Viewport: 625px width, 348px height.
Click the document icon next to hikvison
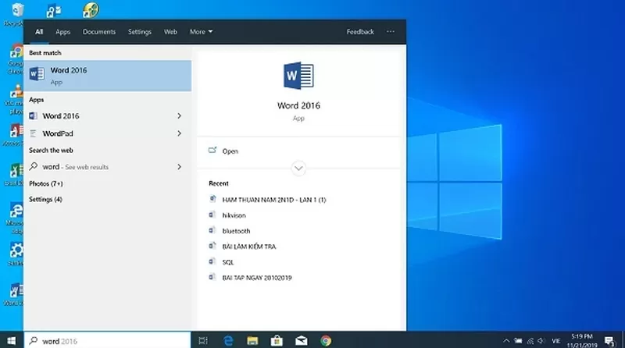click(x=212, y=215)
